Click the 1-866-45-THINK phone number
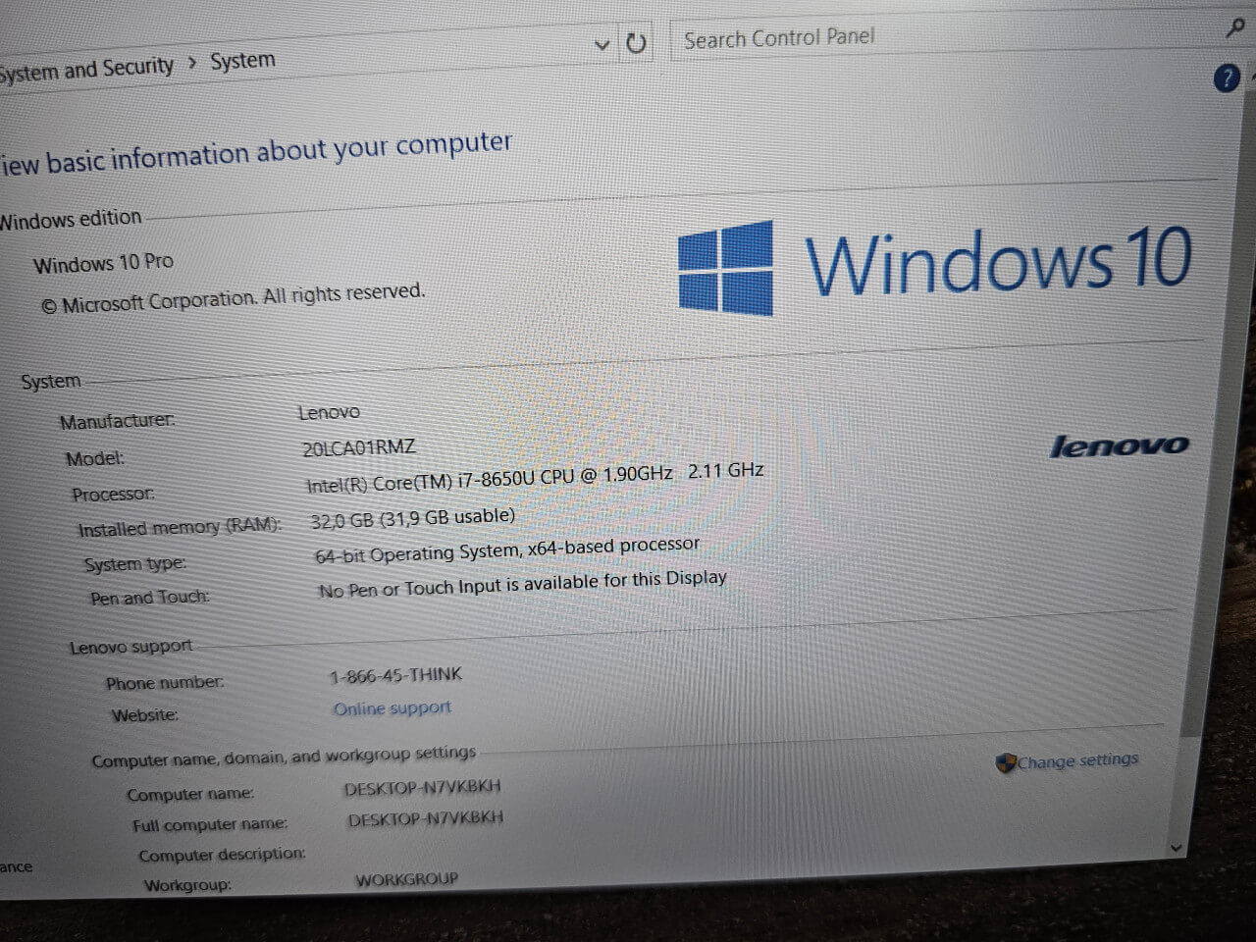 click(x=395, y=675)
